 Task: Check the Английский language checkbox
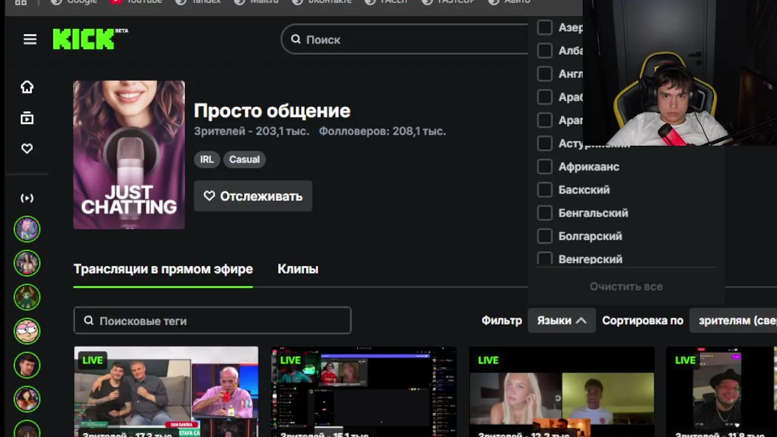click(545, 73)
